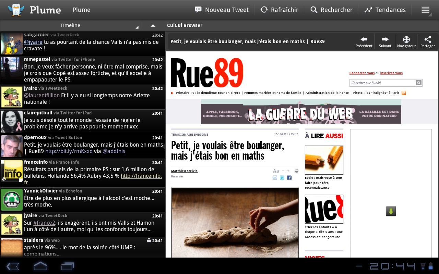439x274 pixels.
Task: Go back with Précédent arrow
Action: point(364,42)
